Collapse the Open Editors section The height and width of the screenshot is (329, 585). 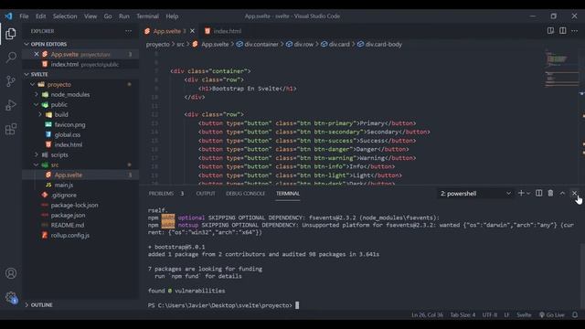pyautogui.click(x=27, y=44)
